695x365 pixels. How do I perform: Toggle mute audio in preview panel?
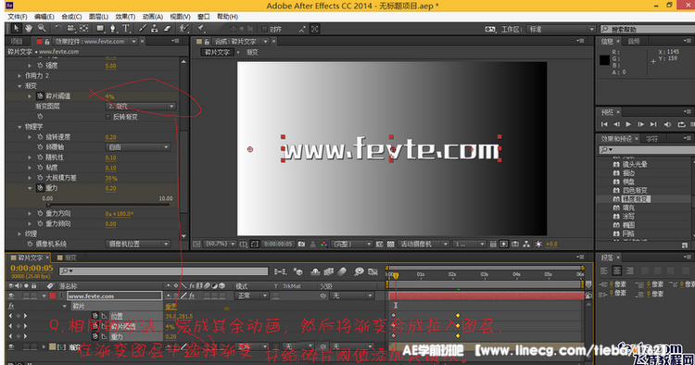(x=667, y=124)
